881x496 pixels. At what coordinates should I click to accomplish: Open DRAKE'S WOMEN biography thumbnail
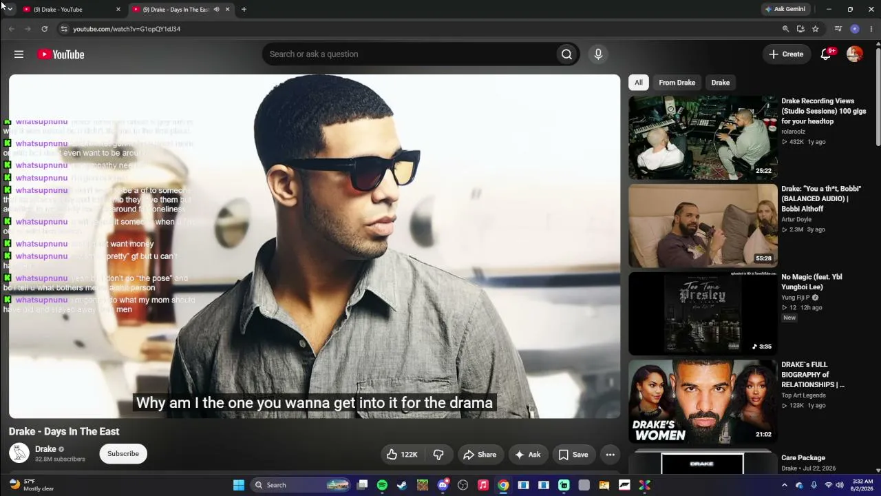pyautogui.click(x=703, y=402)
